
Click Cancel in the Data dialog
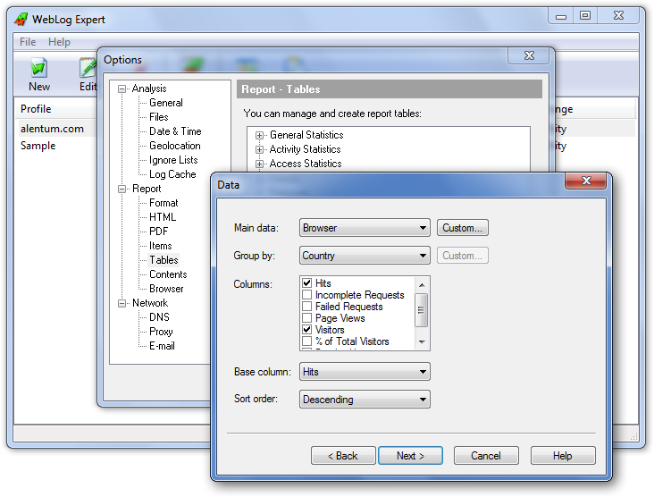486,456
